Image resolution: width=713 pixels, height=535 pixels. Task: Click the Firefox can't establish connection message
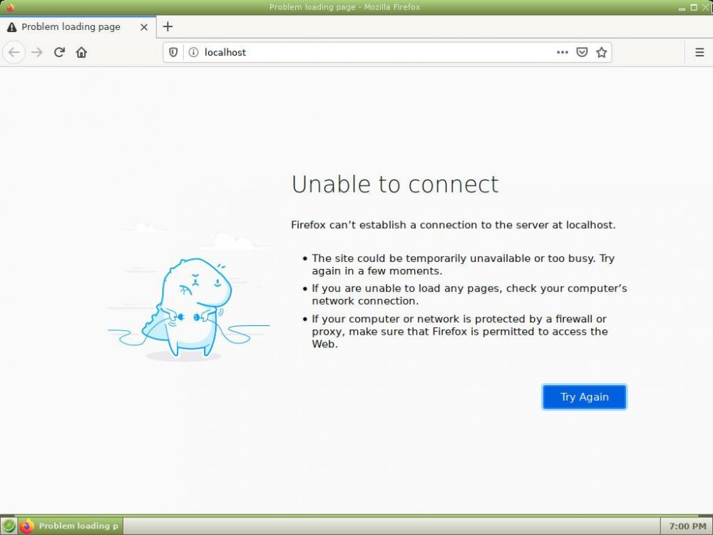453,225
